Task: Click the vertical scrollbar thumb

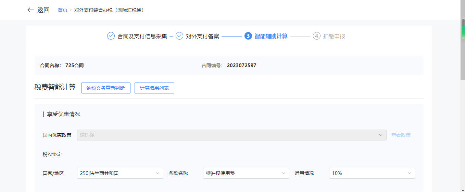Action: click(x=463, y=48)
